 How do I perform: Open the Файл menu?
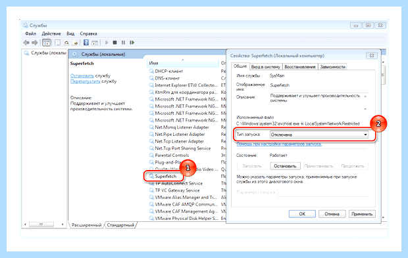click(x=30, y=33)
